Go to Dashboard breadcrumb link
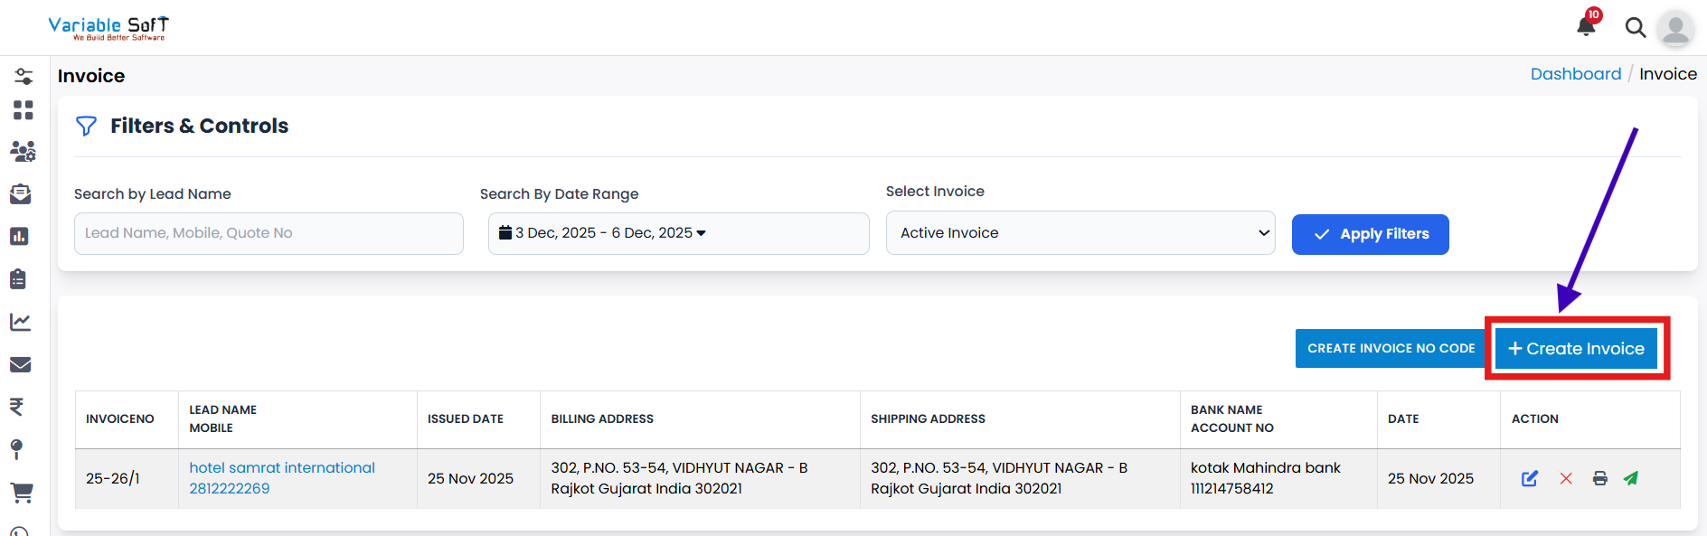1707x536 pixels. coord(1576,74)
